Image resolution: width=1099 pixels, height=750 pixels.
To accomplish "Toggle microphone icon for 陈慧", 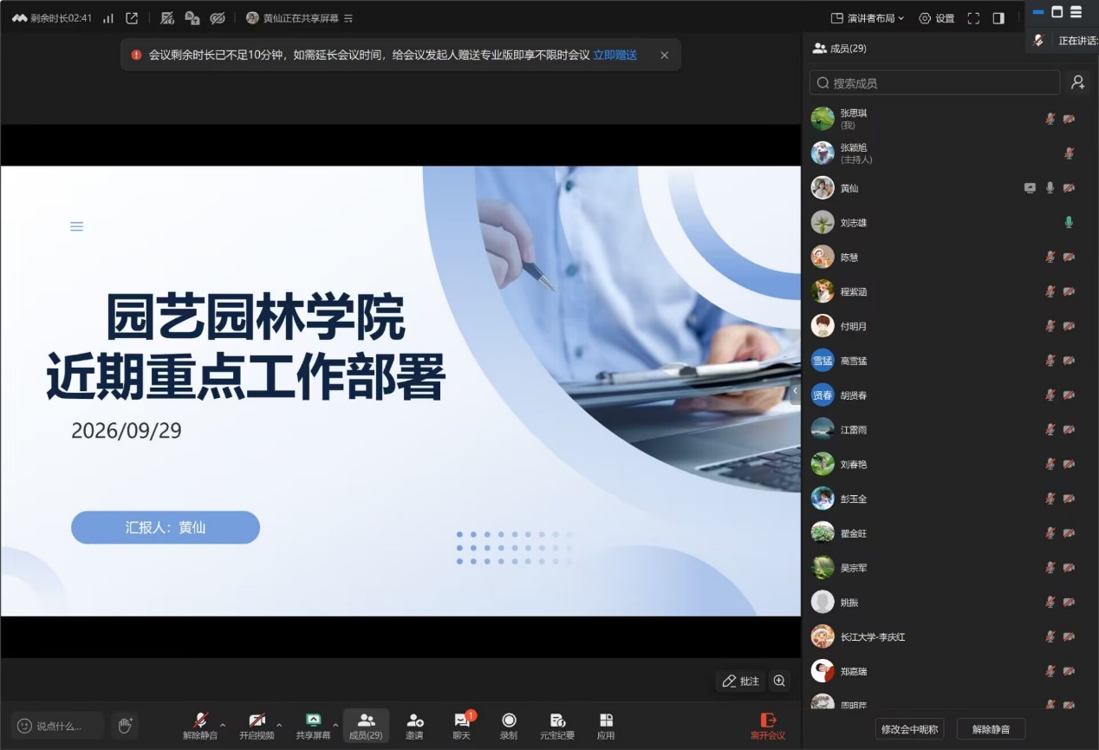I will tap(1050, 257).
